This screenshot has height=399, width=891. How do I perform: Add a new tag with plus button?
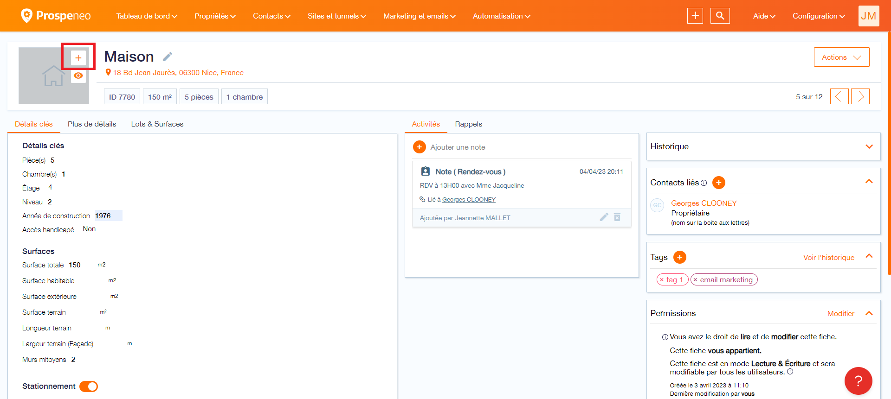(x=680, y=257)
